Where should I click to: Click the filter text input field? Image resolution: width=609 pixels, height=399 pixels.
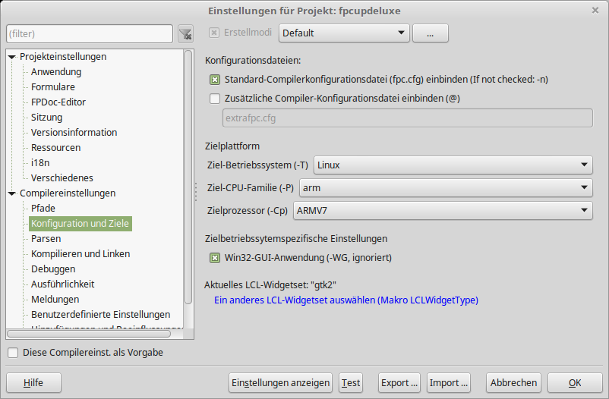90,33
